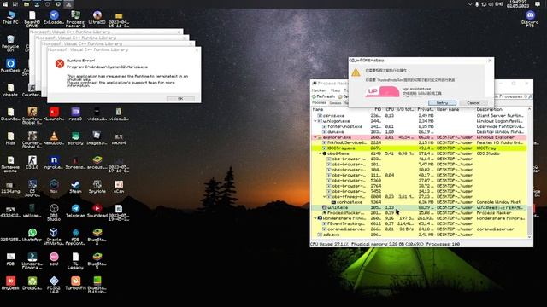Open AnyDesk desktop shortcut
The height and width of the screenshot is (307, 547).
click(x=10, y=283)
